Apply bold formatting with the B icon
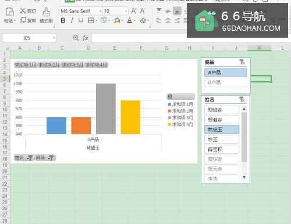This screenshot has width=291, height=224. click(63, 20)
